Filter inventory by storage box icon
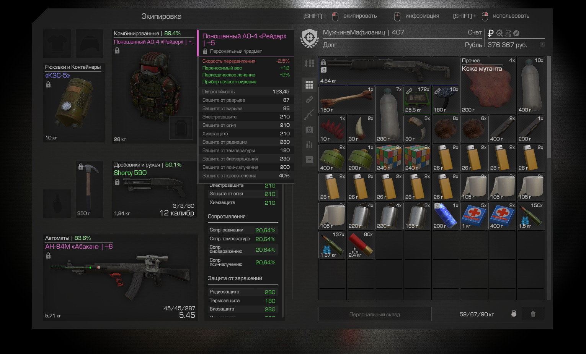Screen dimensions: 586x354 [309, 159]
